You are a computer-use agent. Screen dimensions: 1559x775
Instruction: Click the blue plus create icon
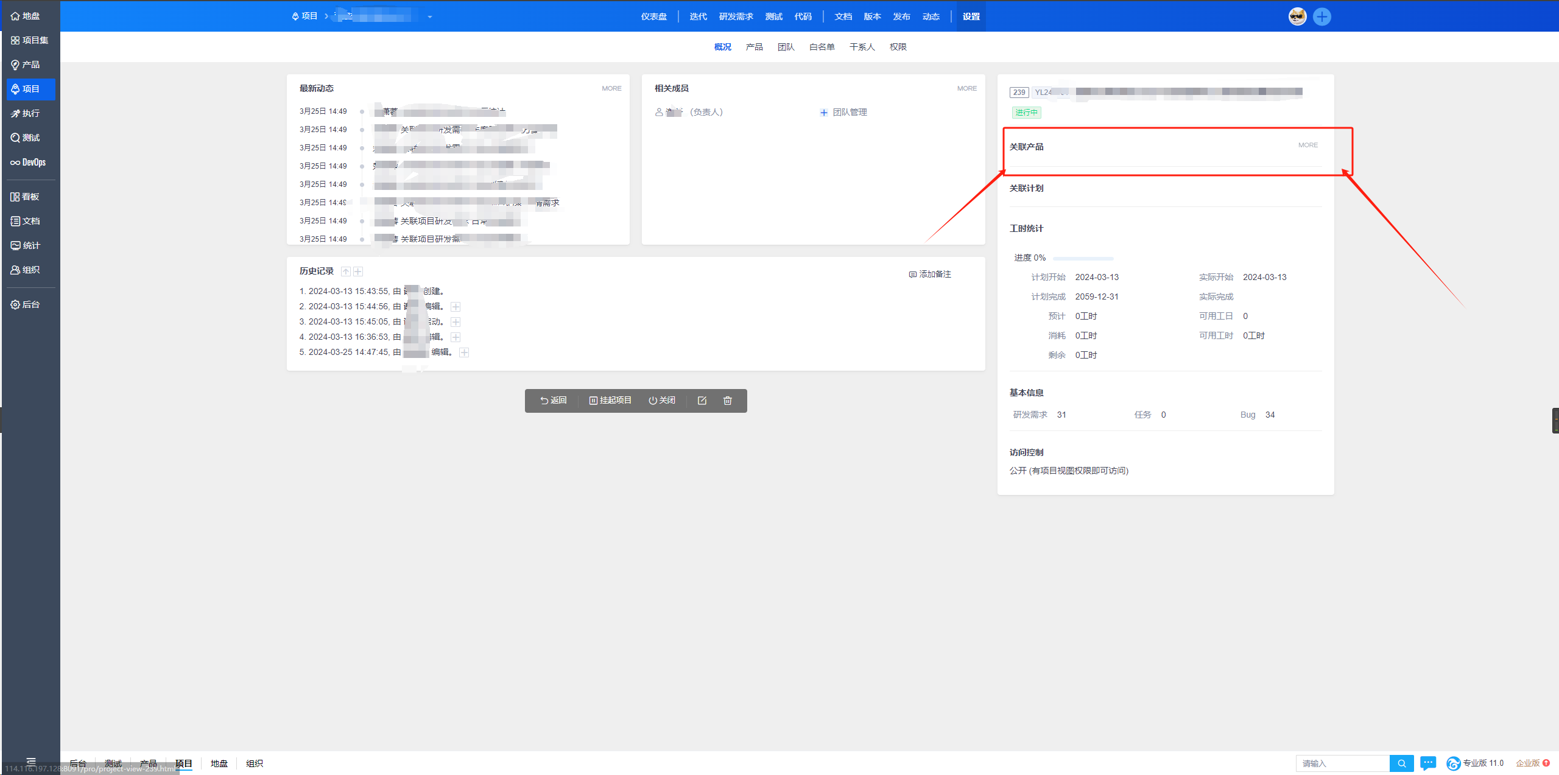point(1321,16)
